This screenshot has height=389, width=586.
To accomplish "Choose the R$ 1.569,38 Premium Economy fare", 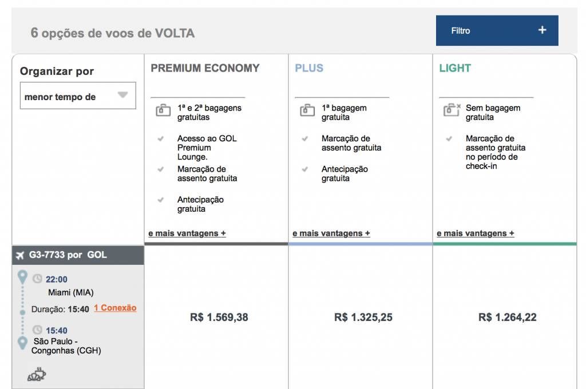I will [219, 317].
